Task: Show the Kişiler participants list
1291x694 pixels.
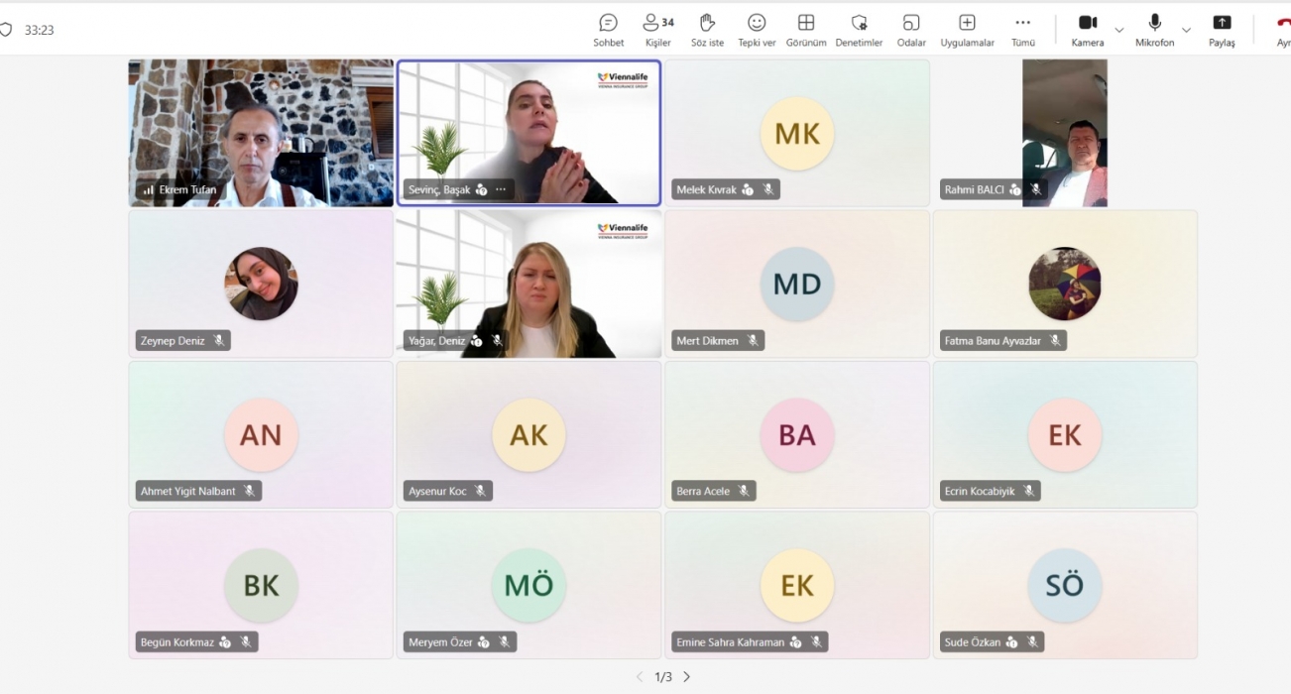Action: pos(657,29)
